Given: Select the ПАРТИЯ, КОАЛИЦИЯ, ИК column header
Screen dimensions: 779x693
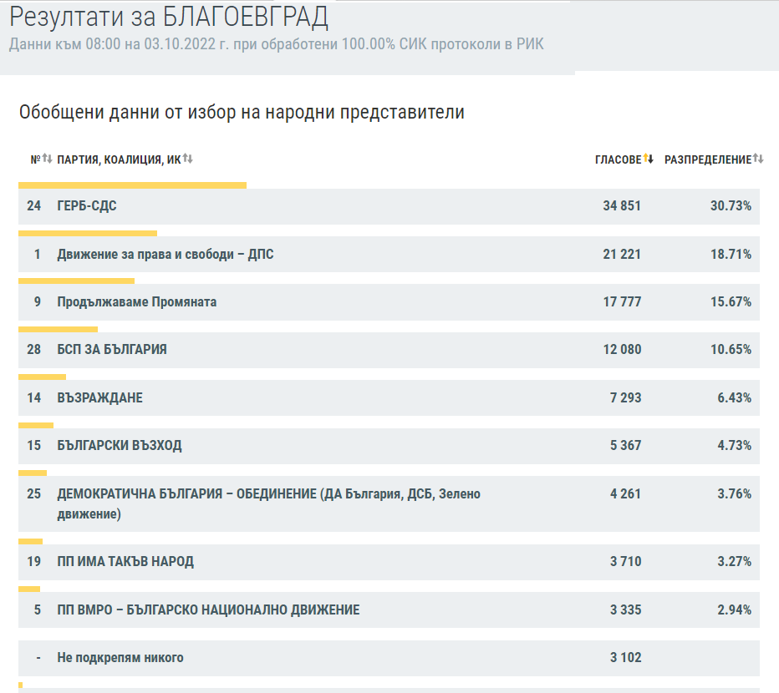Looking at the screenshot, I should [x=117, y=155].
